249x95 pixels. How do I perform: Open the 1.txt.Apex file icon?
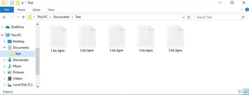[58, 36]
